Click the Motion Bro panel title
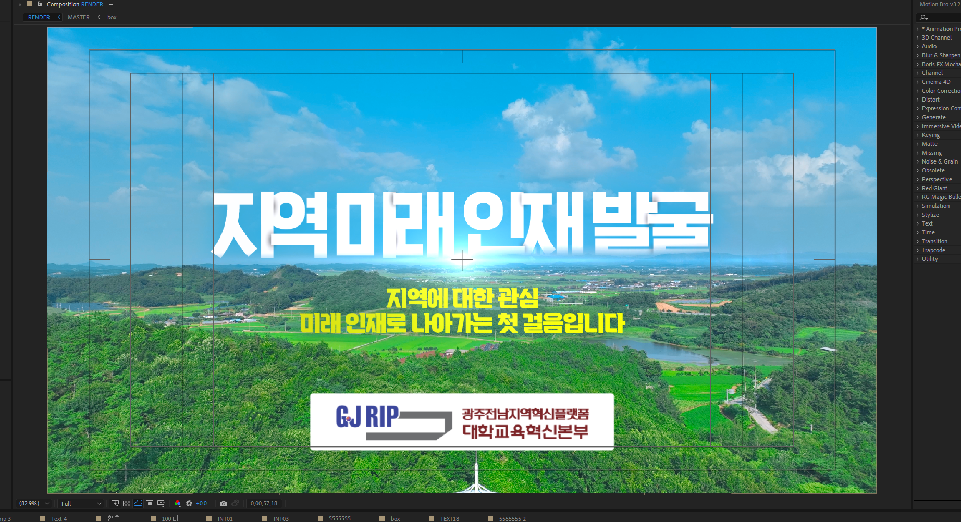 pos(940,4)
